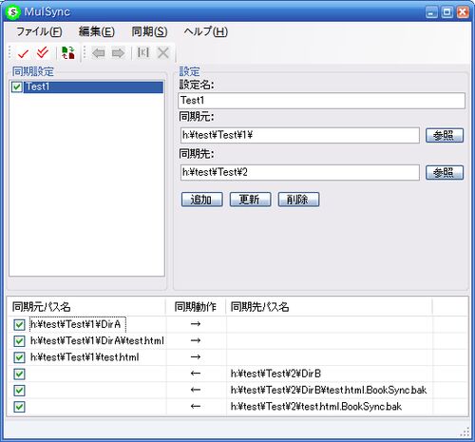Select destination path Test¥2¥test.html.BookSync.bak
This screenshot has height=442, width=475.
click(x=316, y=407)
